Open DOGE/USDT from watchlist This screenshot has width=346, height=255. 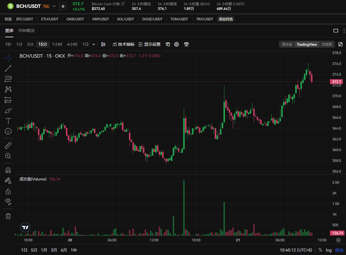coord(152,19)
